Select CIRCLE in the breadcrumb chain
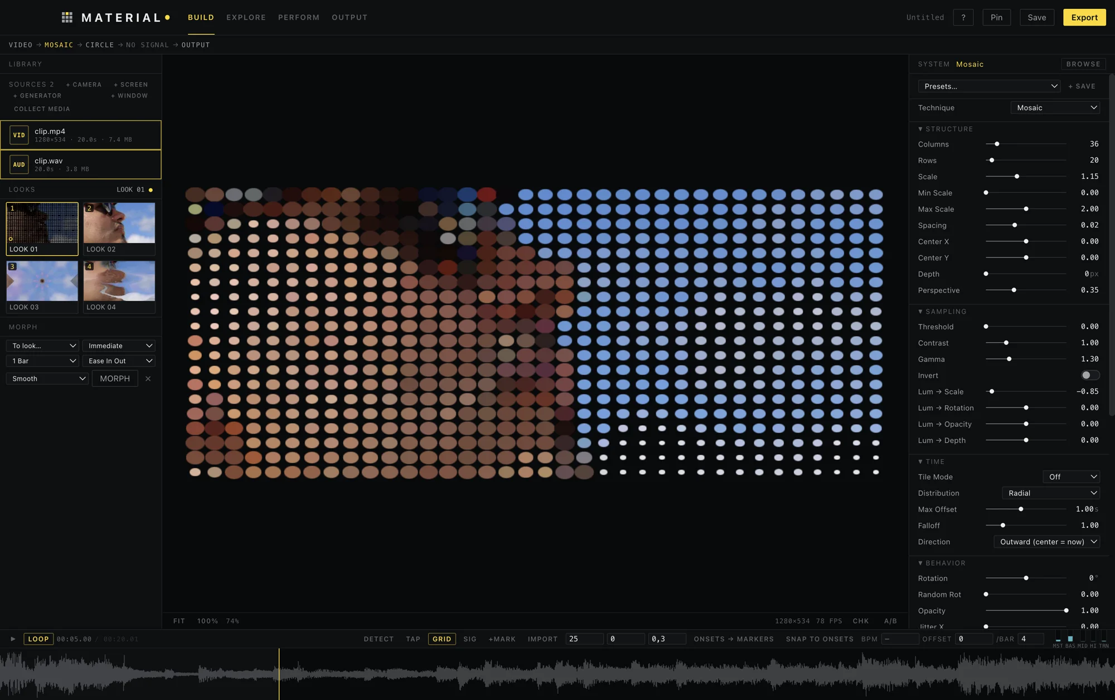Viewport: 1115px width, 700px height. [x=99, y=45]
